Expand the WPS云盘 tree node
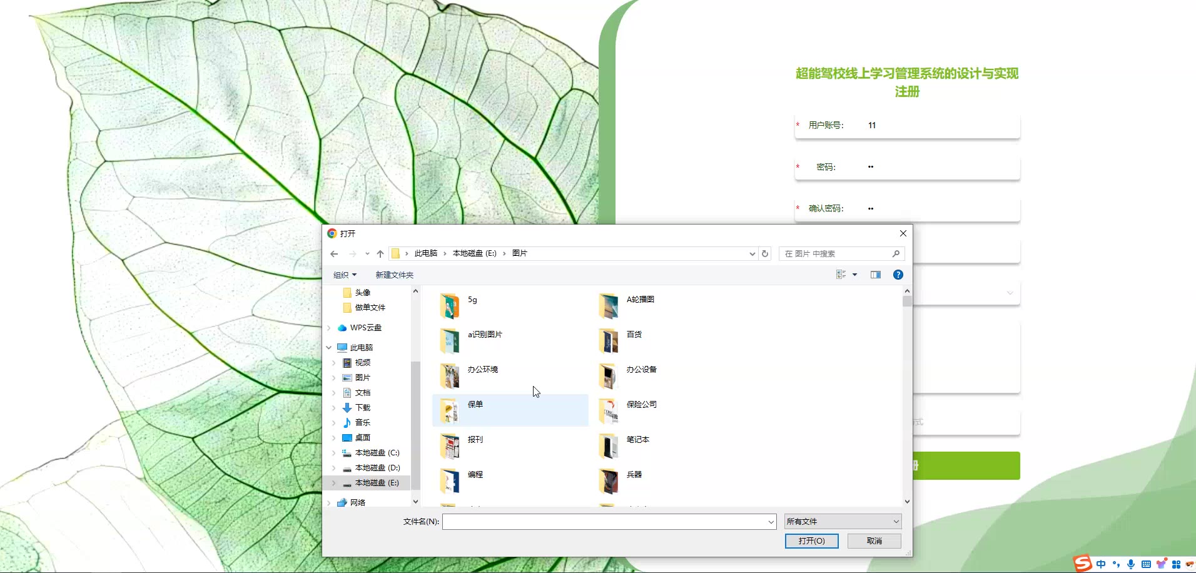 (329, 328)
